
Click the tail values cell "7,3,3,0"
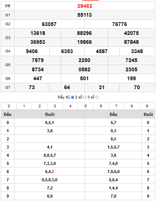tap(50, 163)
